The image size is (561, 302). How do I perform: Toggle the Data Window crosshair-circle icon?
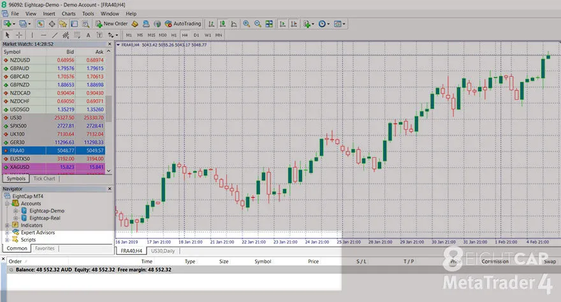[x=52, y=24]
